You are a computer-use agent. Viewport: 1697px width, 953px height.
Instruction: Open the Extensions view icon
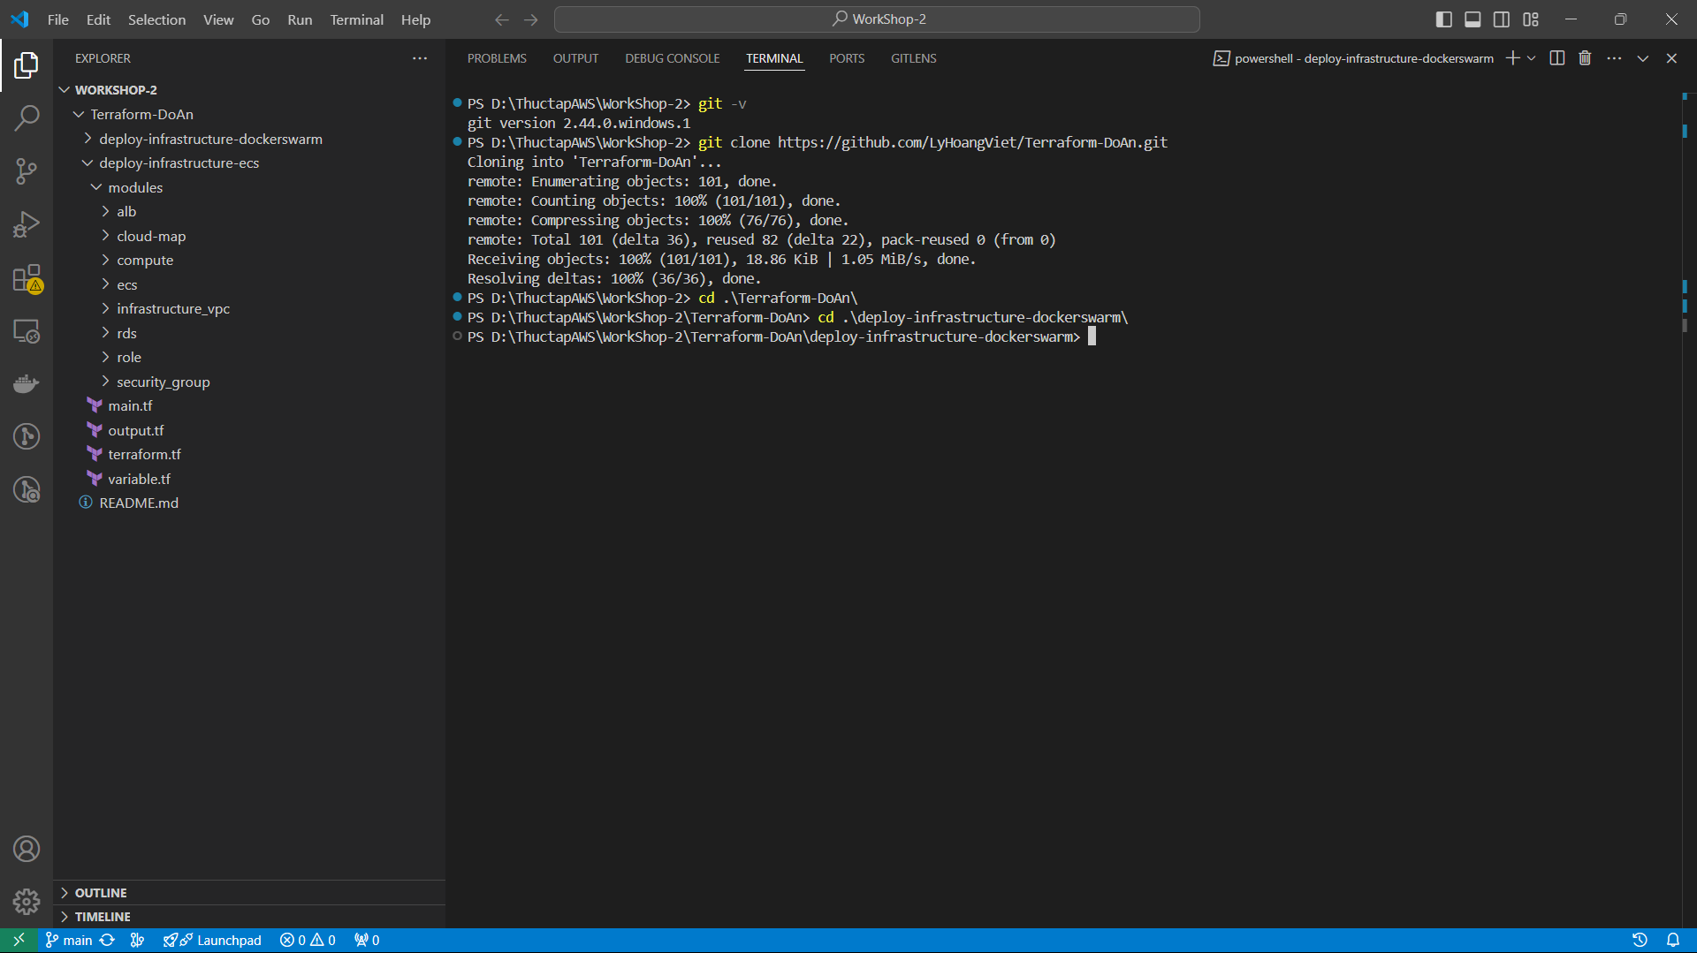pos(27,278)
